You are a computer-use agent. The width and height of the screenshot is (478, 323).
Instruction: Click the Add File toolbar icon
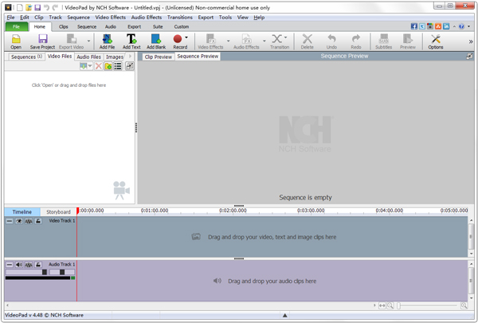(107, 41)
